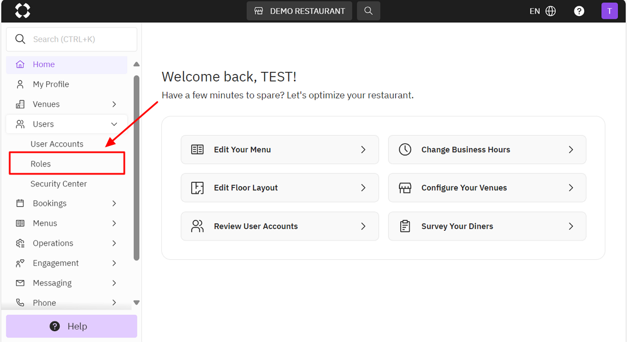Expand the Venues sidebar section
627x342 pixels.
pos(114,104)
